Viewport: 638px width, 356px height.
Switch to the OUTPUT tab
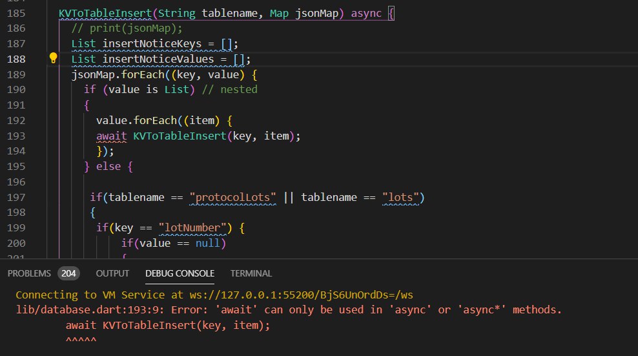coord(112,273)
